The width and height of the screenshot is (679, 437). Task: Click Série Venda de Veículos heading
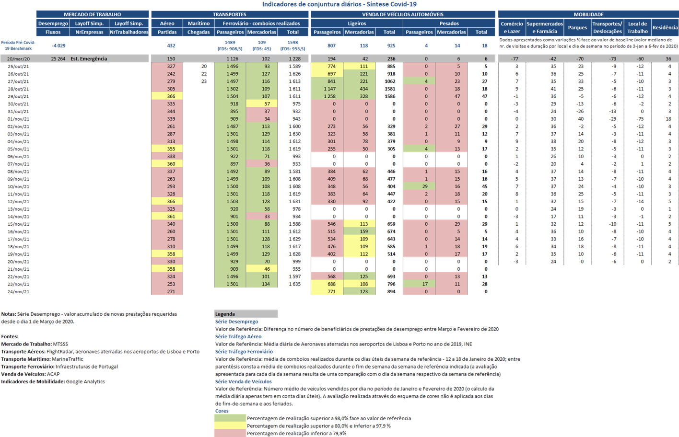tap(243, 381)
